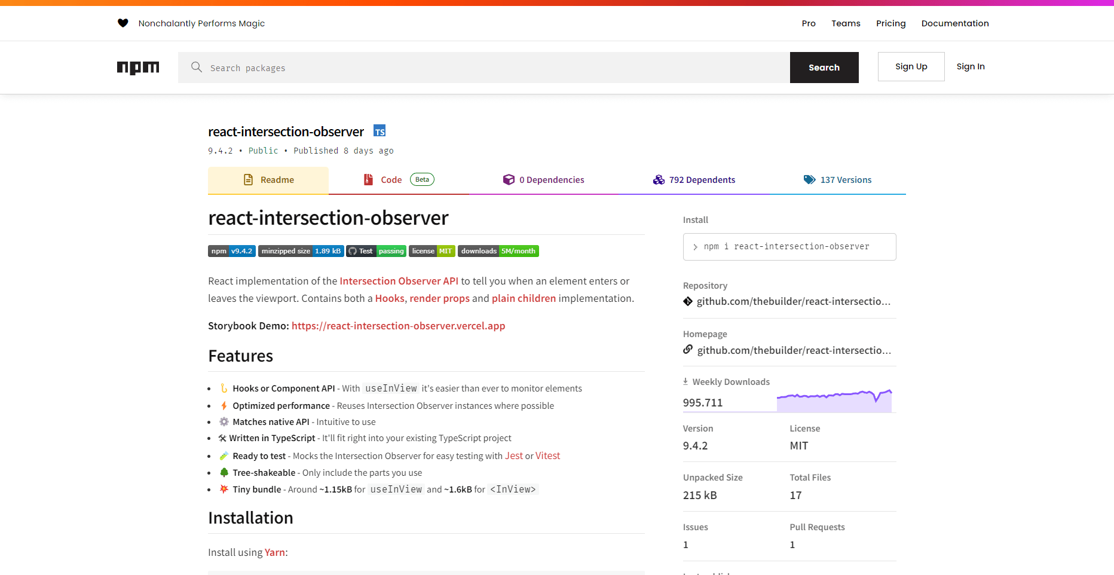Click the 9.4.2 value under Version
1114x575 pixels.
pyautogui.click(x=696, y=446)
